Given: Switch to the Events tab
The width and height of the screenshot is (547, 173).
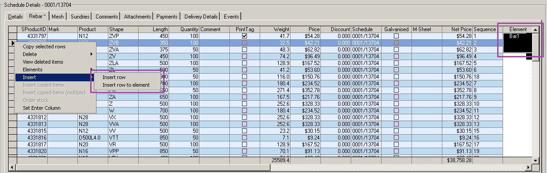Looking at the screenshot, I should 231,17.
